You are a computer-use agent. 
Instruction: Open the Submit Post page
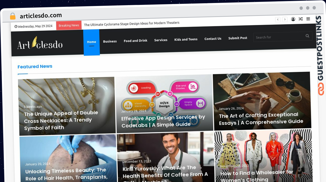coord(238,38)
